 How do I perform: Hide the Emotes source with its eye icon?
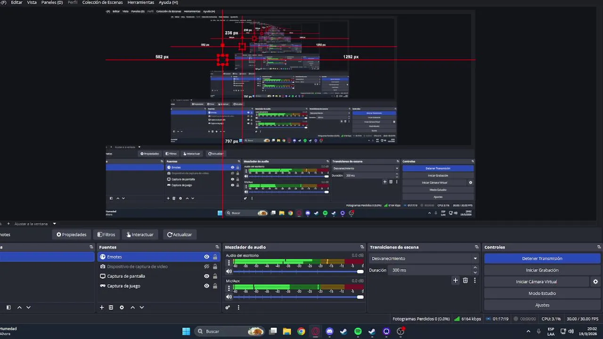coord(206,257)
